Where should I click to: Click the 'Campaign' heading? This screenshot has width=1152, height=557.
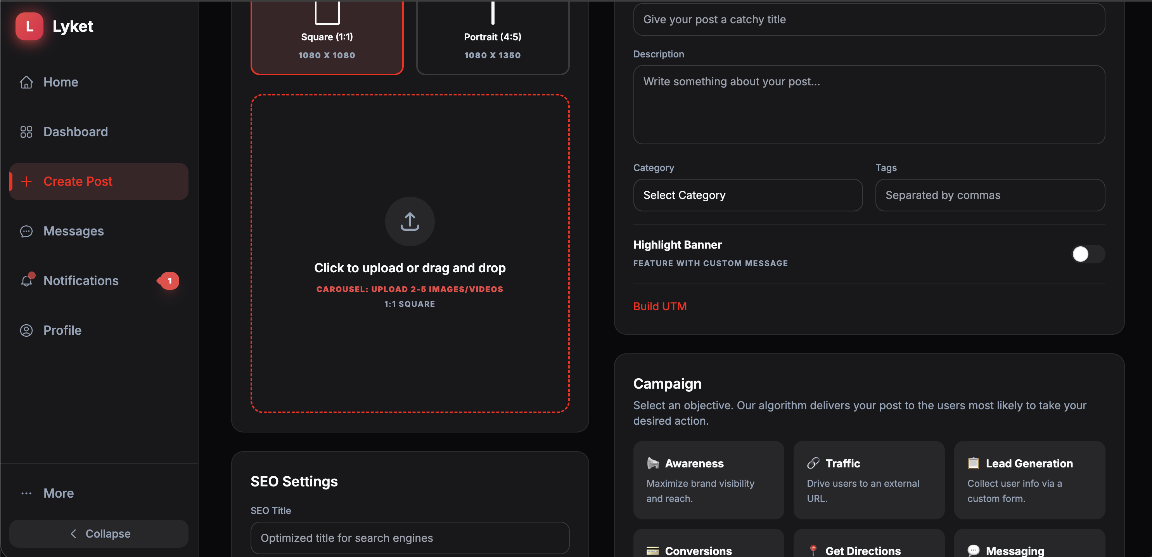click(667, 384)
